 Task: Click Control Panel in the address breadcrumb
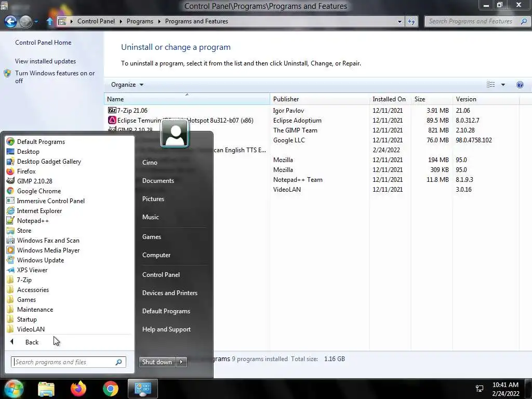click(96, 21)
